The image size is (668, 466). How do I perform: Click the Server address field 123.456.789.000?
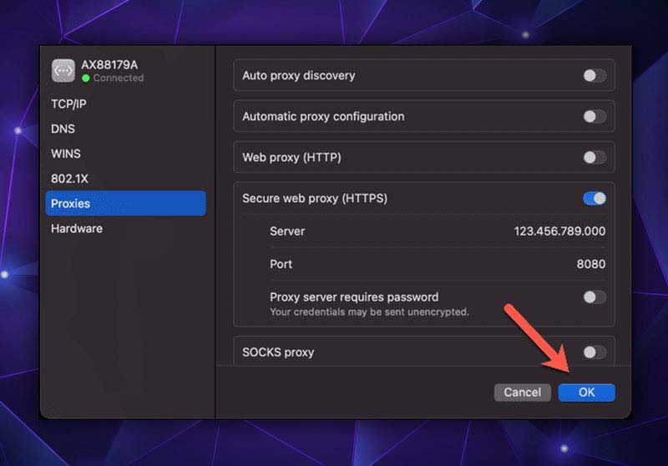559,231
